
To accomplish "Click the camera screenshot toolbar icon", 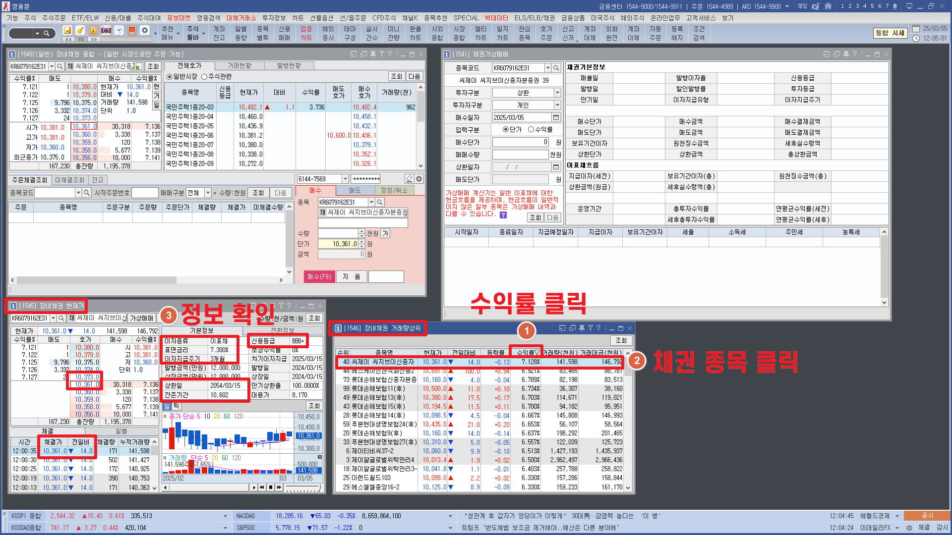I will click(106, 30).
